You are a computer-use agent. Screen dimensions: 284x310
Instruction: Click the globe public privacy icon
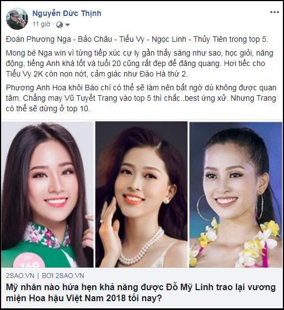click(x=60, y=25)
